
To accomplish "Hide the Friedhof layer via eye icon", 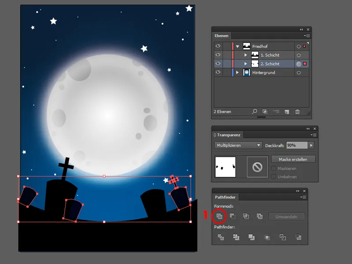I will 218,46.
